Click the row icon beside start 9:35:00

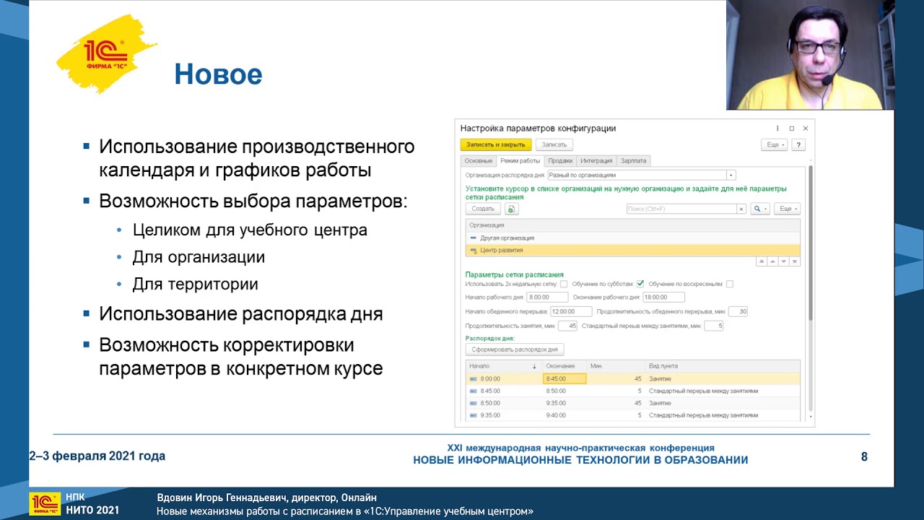coord(474,415)
